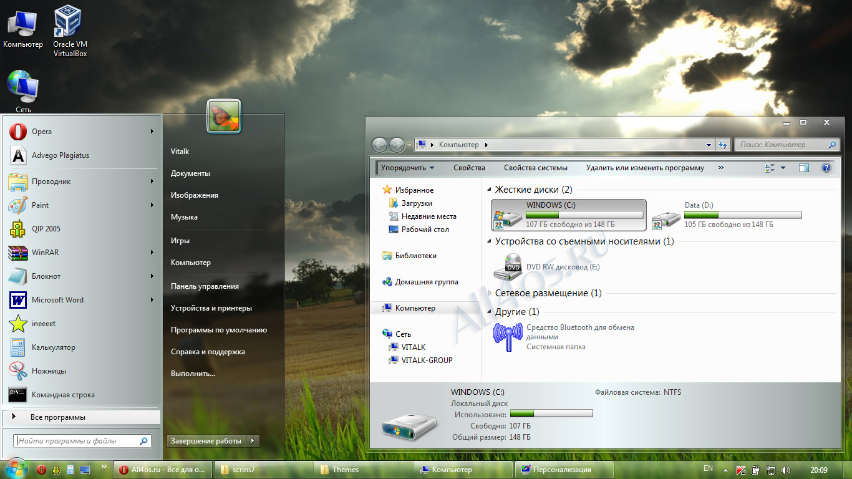Show hidden toolbar commands chevron

click(721, 168)
